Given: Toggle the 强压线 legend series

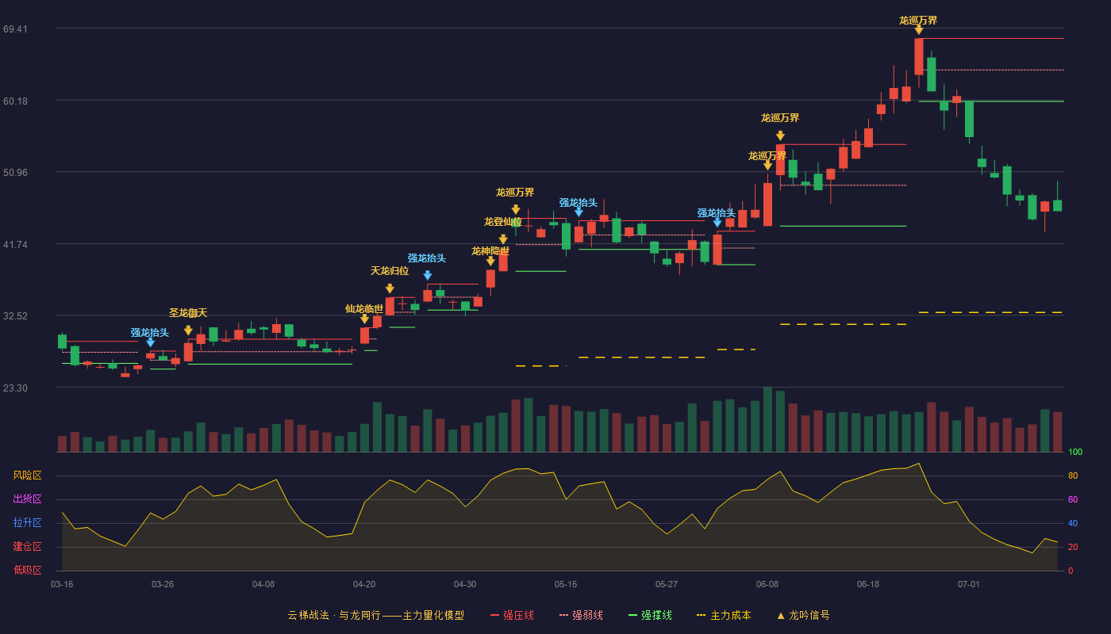Looking at the screenshot, I should 512,615.
